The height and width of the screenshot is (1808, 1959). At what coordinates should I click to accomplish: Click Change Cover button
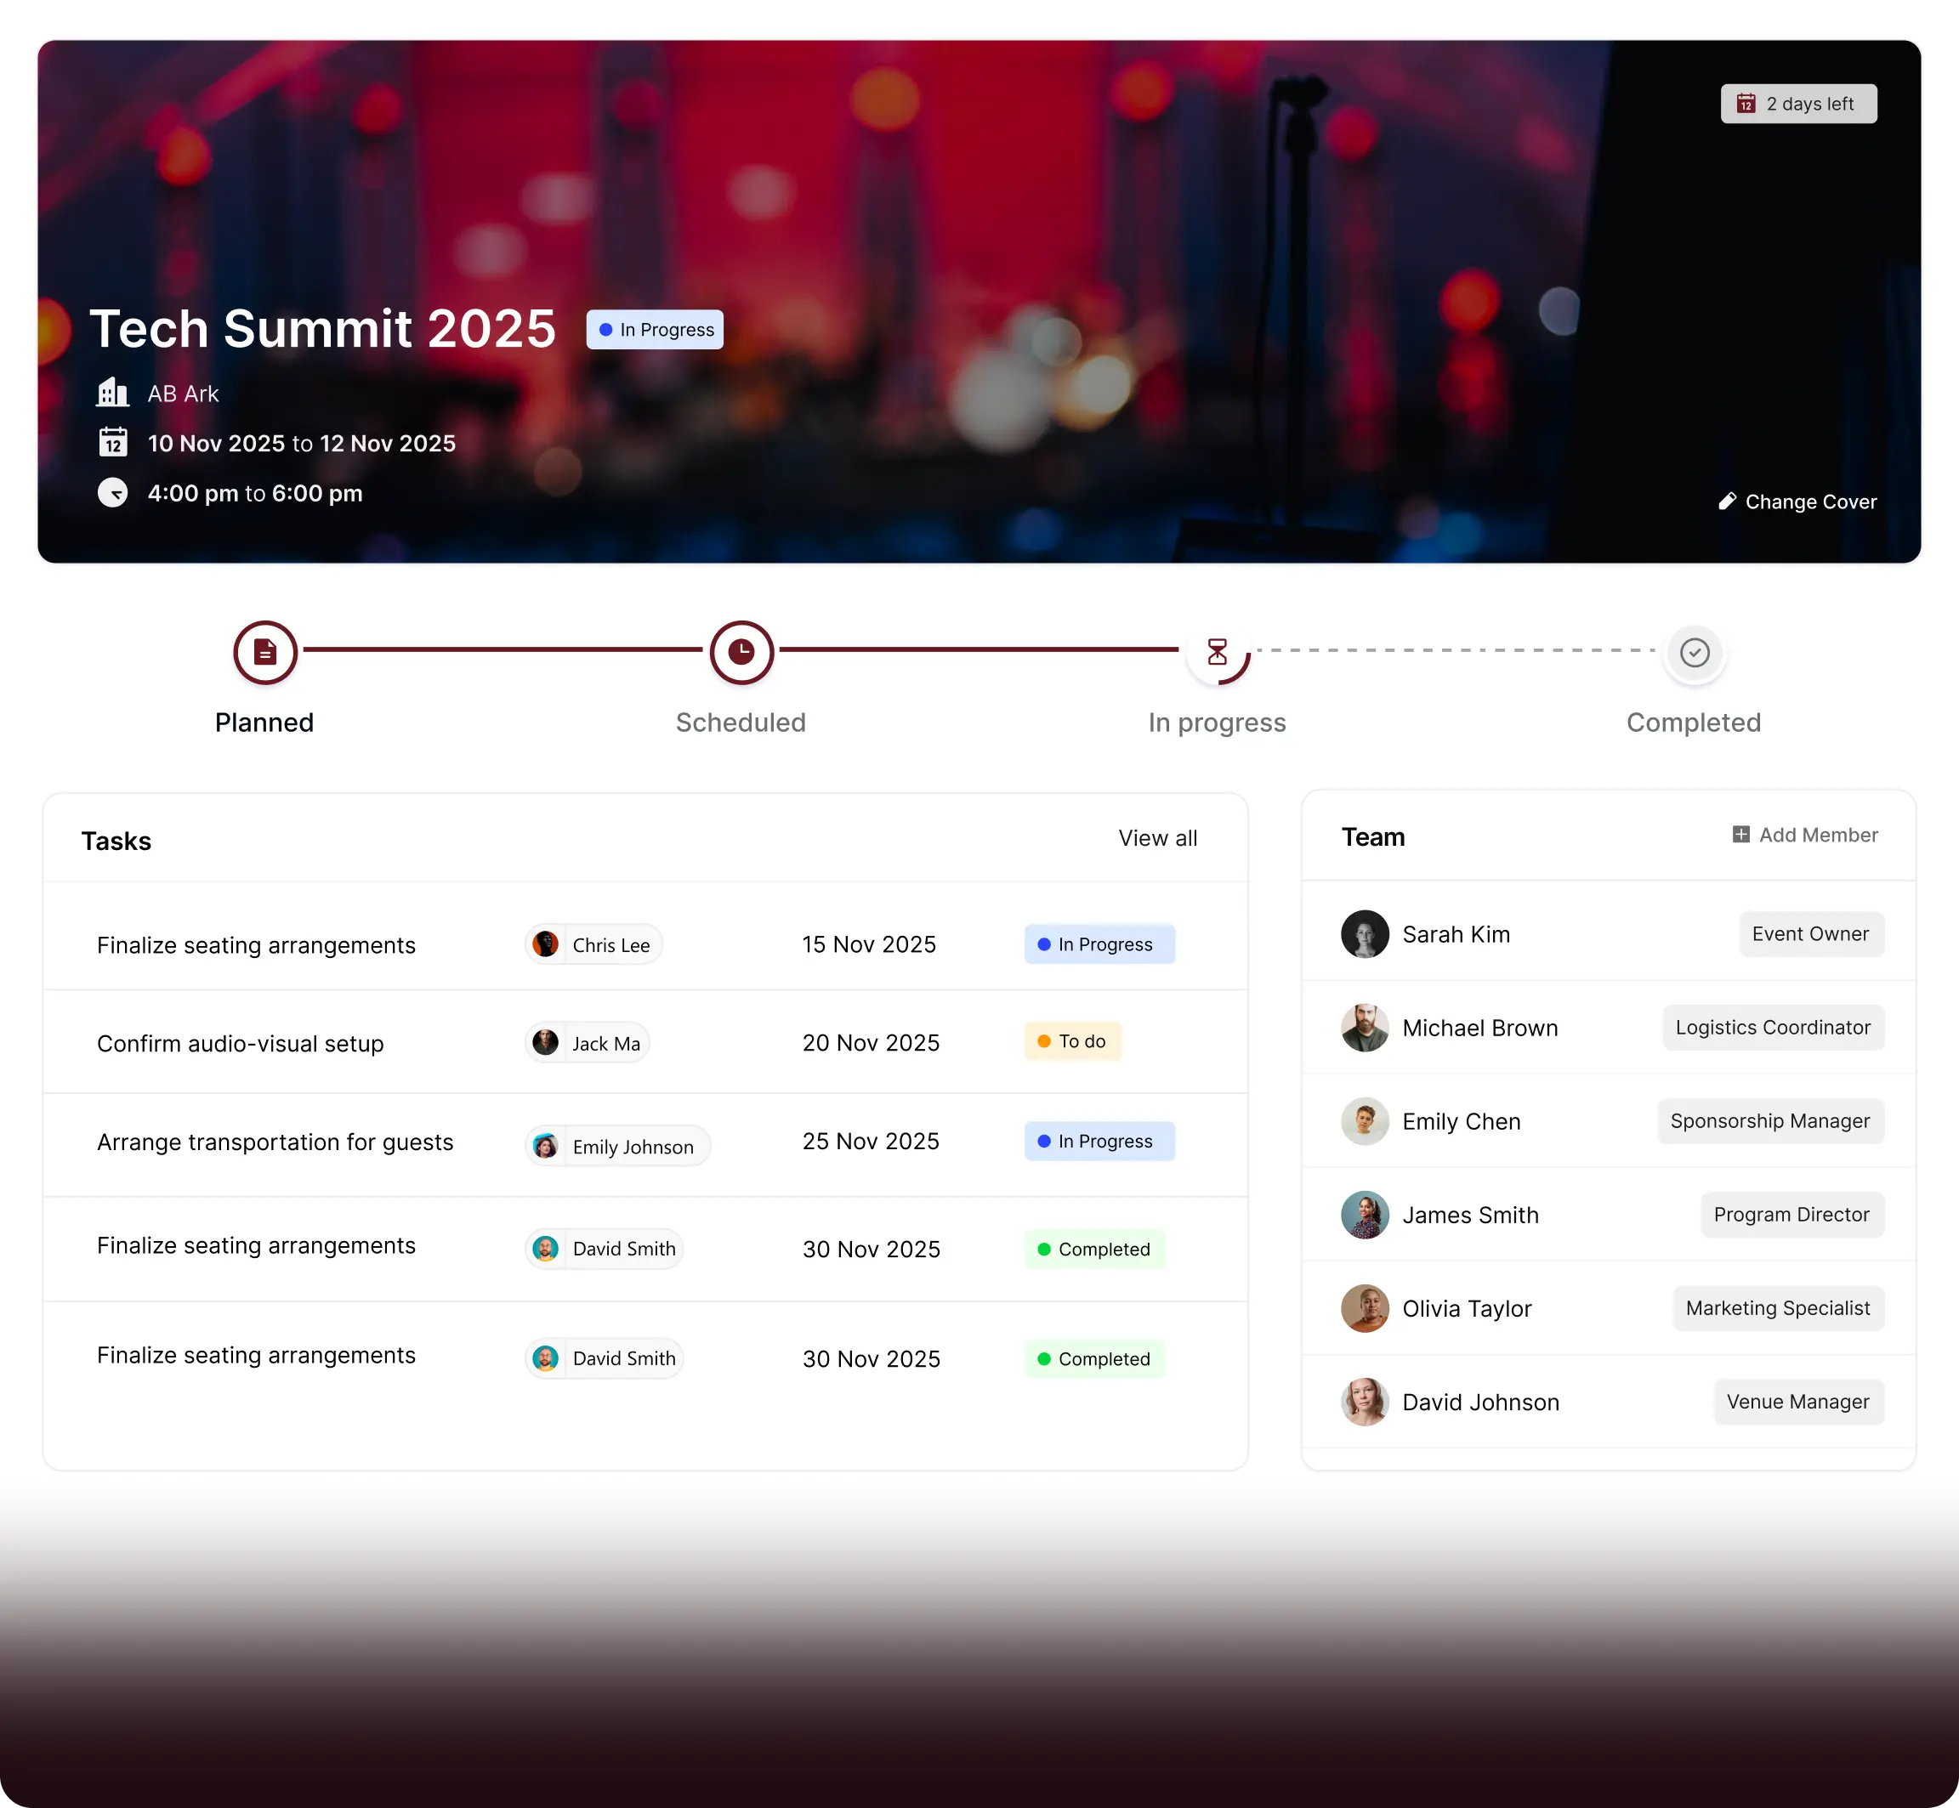1797,502
